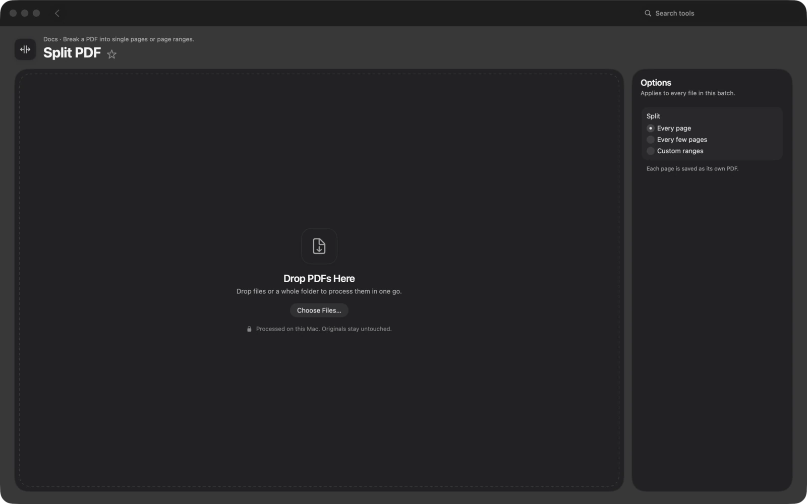Click the Docs breadcrumb text
This screenshot has width=807, height=504.
(x=50, y=39)
